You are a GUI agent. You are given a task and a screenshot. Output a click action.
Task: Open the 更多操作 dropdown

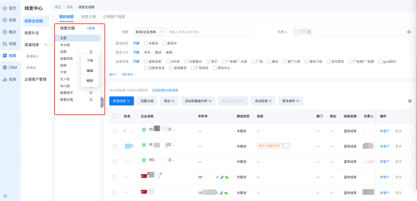[291, 101]
